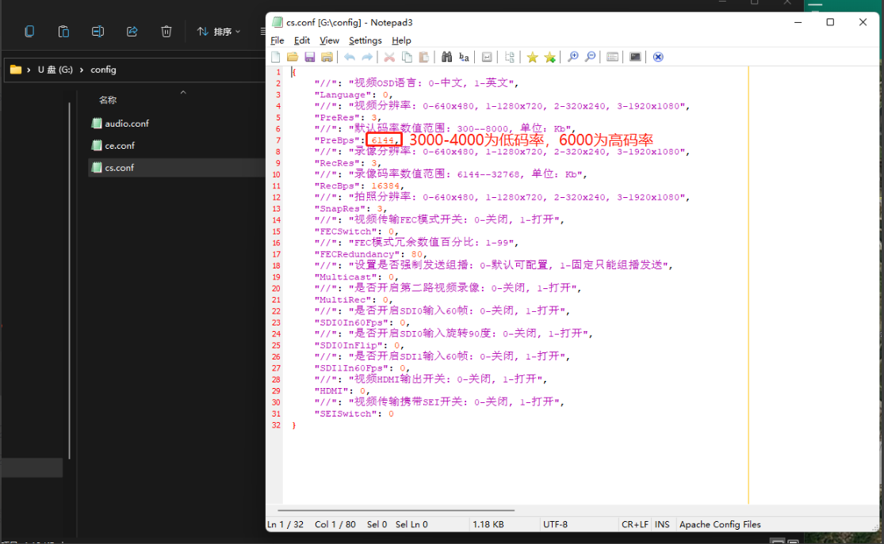This screenshot has width=884, height=544.
Task: Create a new document in Notepad3
Action: [x=276, y=57]
